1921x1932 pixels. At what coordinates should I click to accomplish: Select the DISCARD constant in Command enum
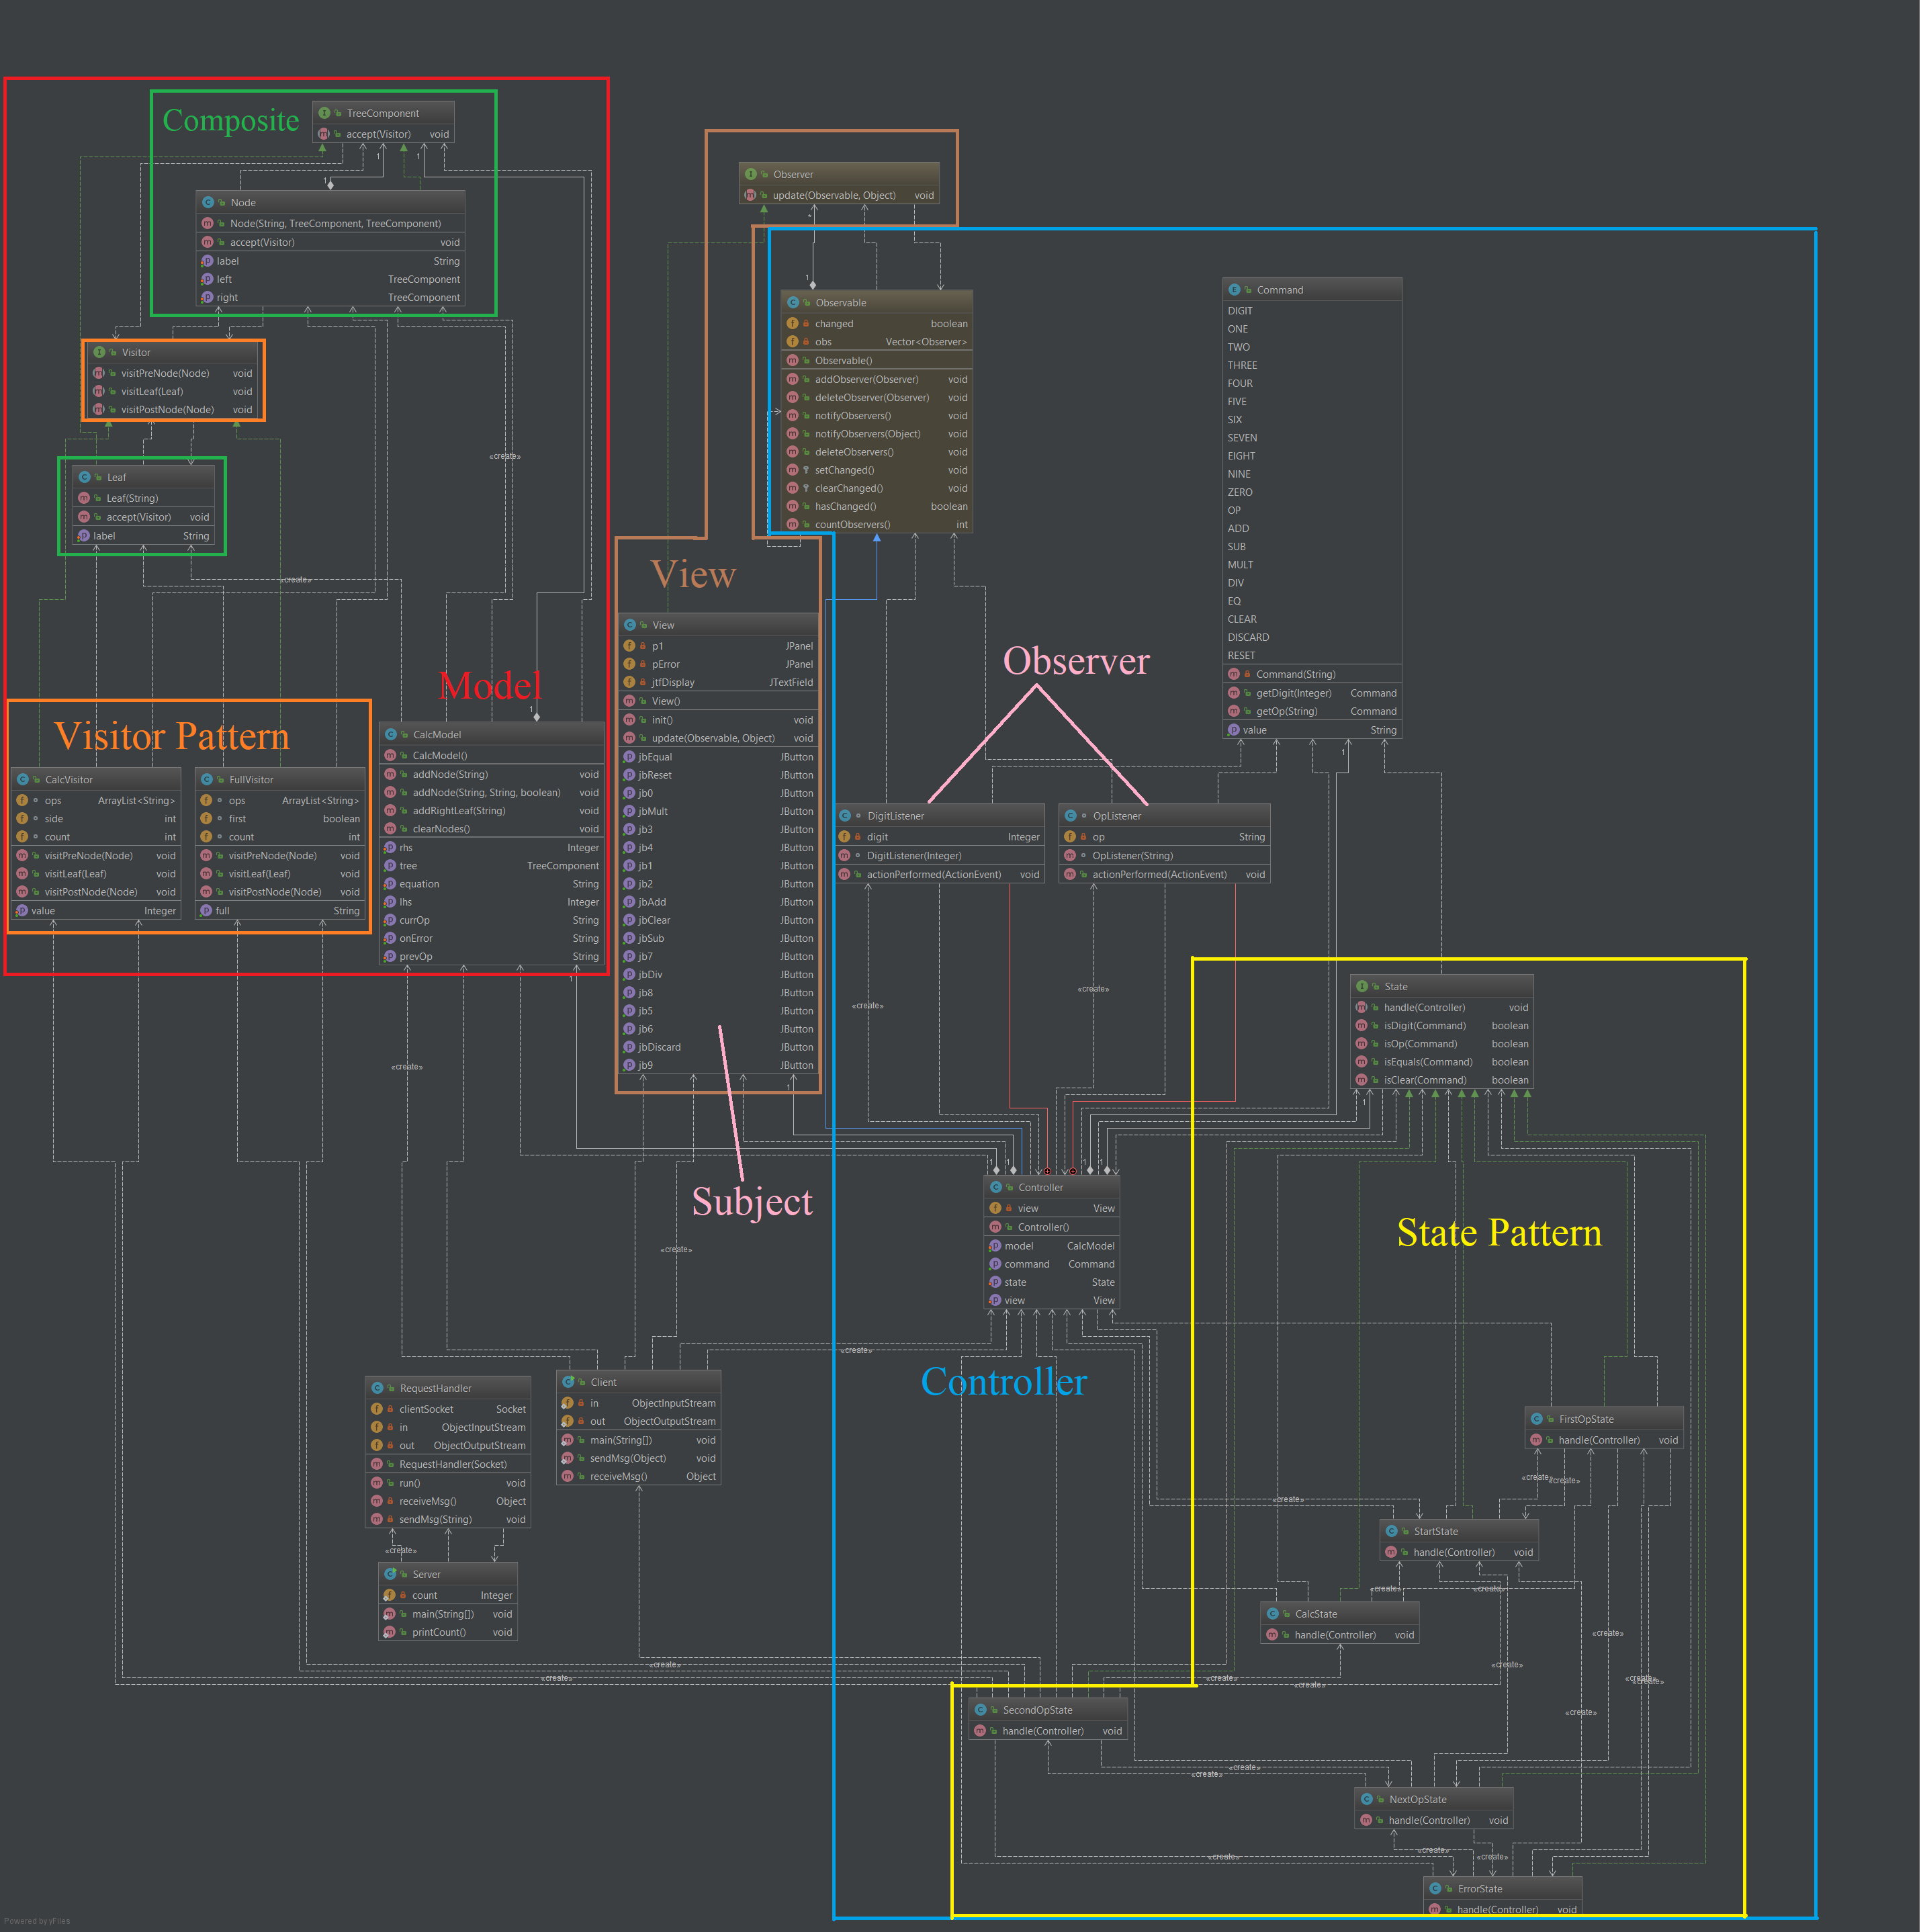pyautogui.click(x=1249, y=638)
